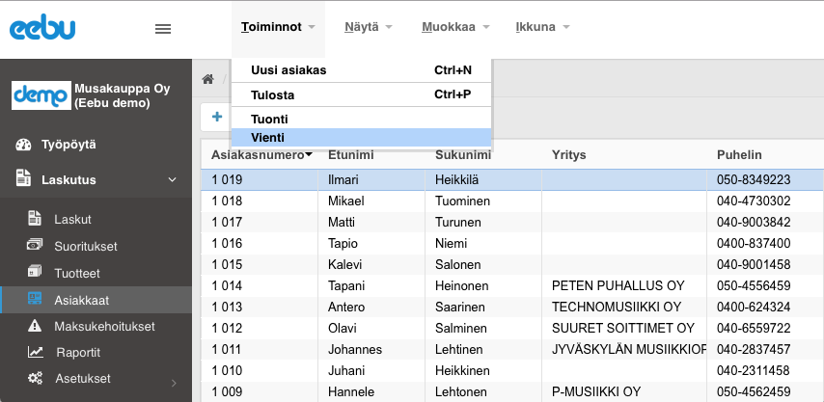Open Laskut in the sidebar
824x402 pixels.
point(72,220)
